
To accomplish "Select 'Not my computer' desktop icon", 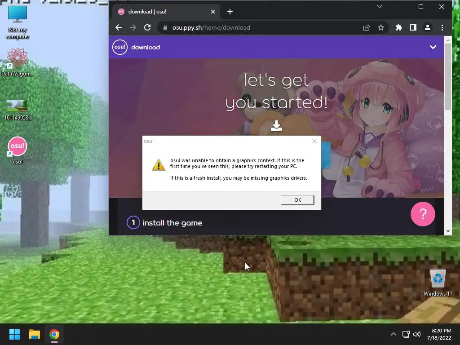I will 18,23.
